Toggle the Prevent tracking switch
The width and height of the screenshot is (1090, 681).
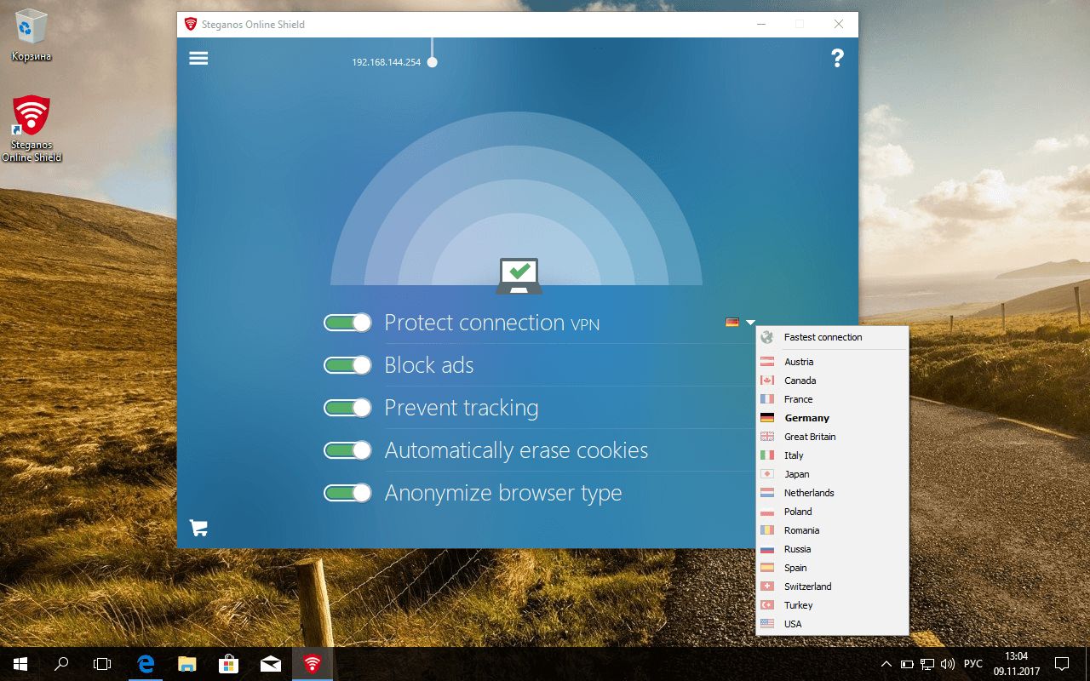(347, 408)
